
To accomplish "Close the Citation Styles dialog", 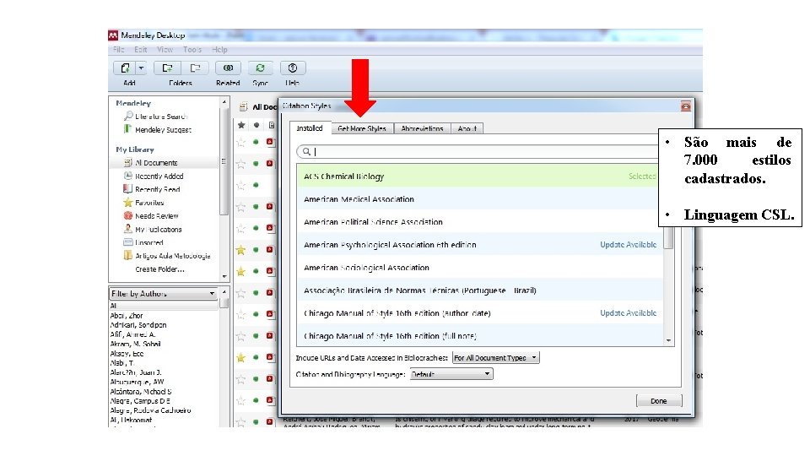I will point(685,106).
